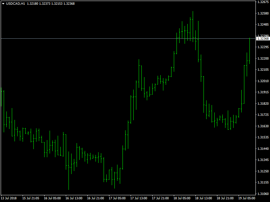
Task: Click time axis label 16 Jul 05:00
Action: (52, 198)
